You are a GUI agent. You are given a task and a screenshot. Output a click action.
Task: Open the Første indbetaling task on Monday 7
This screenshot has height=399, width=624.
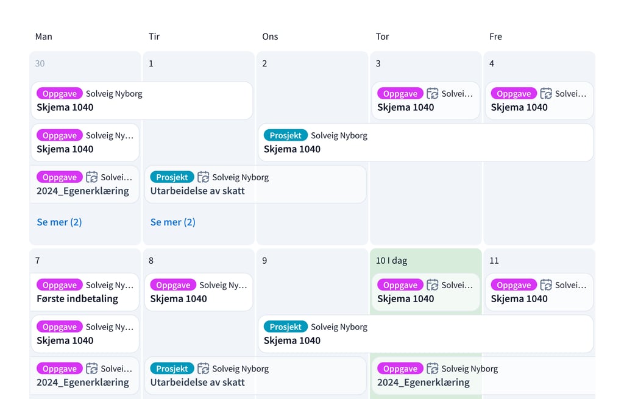pos(77,299)
